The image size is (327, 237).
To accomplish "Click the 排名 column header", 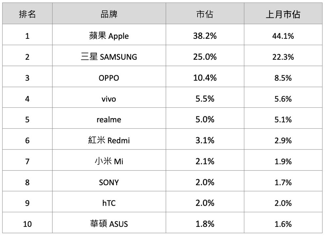I will point(27,14).
